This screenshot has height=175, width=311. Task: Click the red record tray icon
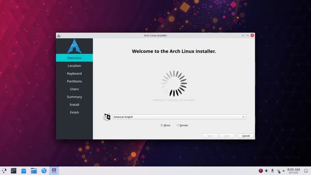click(261, 171)
